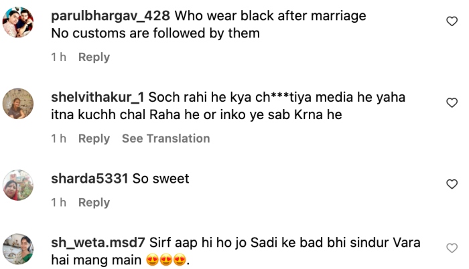Open sh_weta.msd7's profile picture

(18, 249)
